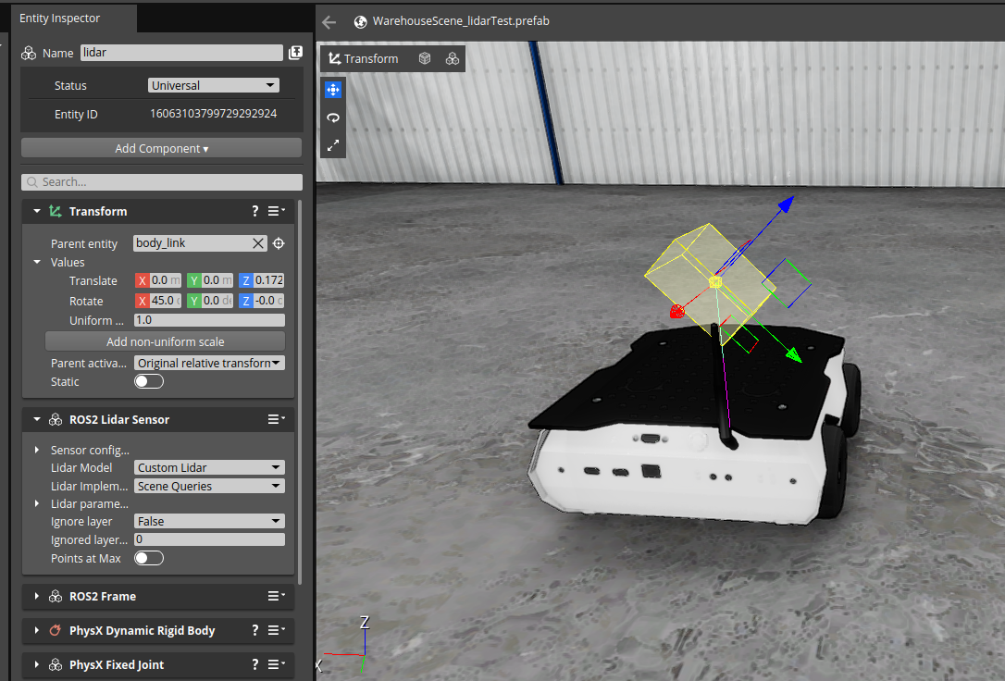Select the Rotate manipulator tool
Viewport: 1005px width, 681px height.
(x=332, y=118)
